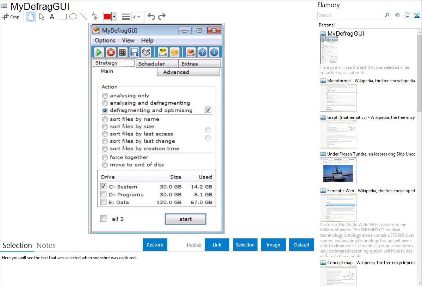This screenshot has height=286, width=422.
Task: Click the Paste Selection button
Action: pos(245,245)
